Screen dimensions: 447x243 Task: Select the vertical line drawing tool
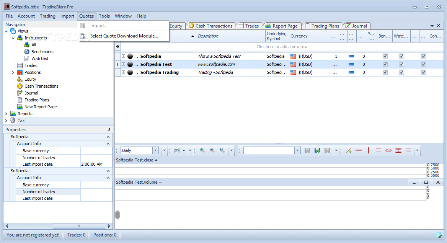[x=369, y=150]
